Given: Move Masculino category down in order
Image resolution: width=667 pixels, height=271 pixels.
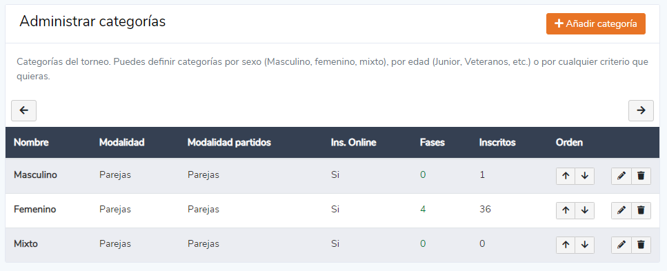Looking at the screenshot, I should click(584, 176).
